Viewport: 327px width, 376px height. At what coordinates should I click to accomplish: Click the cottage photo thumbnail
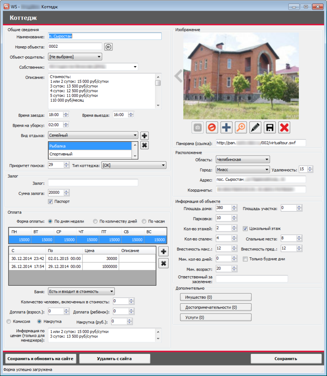point(241,76)
